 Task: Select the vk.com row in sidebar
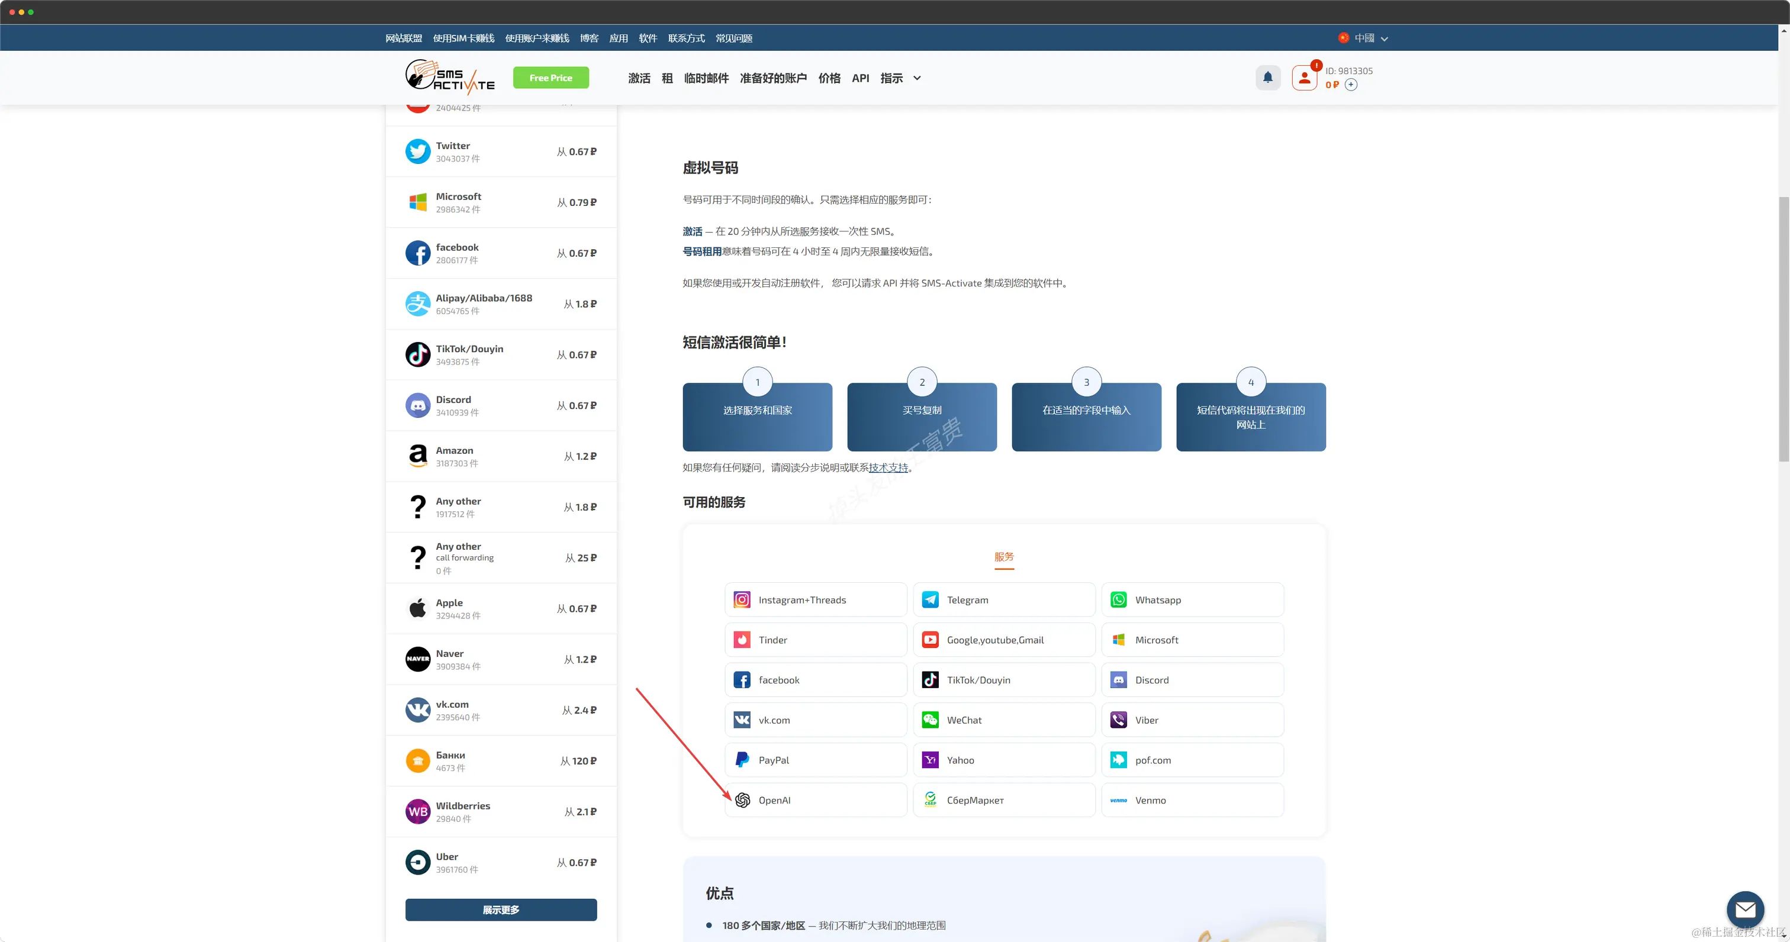pyautogui.click(x=501, y=710)
